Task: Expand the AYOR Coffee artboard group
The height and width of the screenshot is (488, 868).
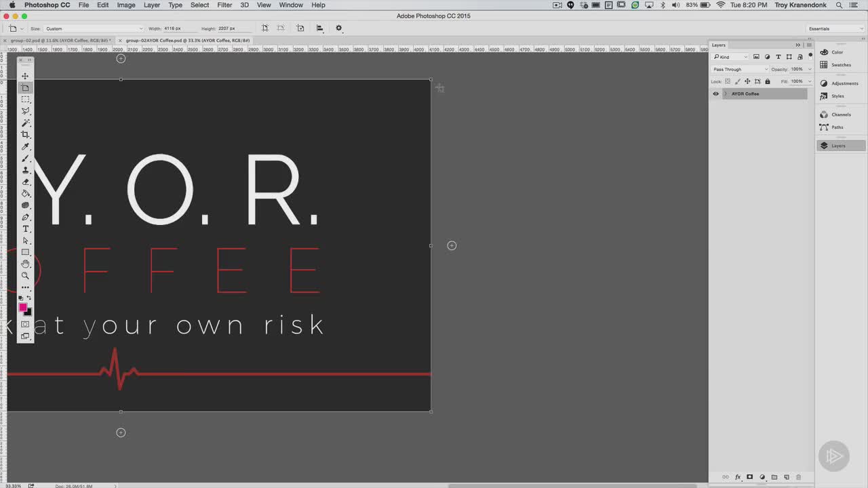Action: pos(726,94)
